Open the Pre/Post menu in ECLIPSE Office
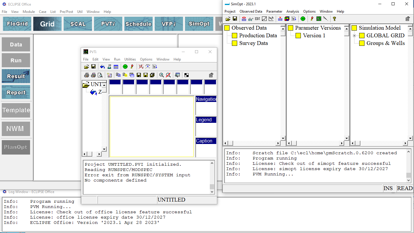The image size is (414, 233). click(x=67, y=12)
